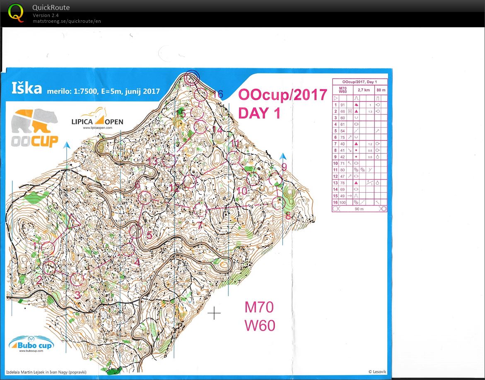
Task: Click the arrow symbol in table row 15
Action: pyautogui.click(x=350, y=196)
